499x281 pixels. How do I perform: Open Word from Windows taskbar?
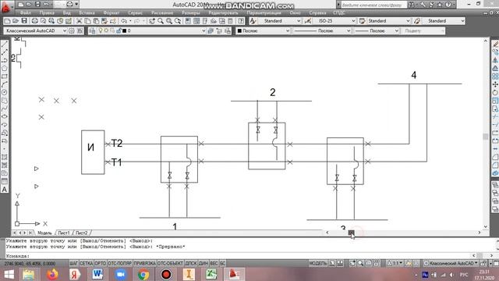(x=97, y=274)
